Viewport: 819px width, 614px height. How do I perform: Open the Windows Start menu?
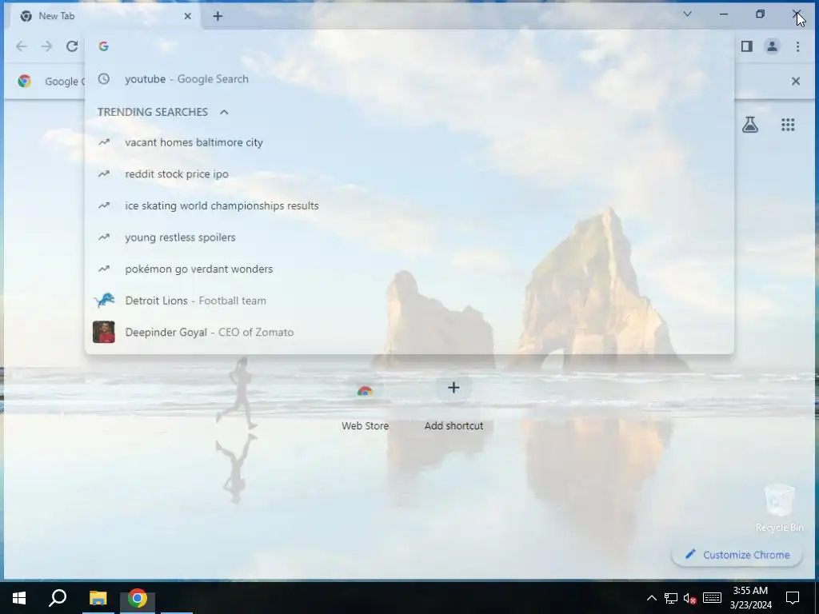pyautogui.click(x=19, y=598)
